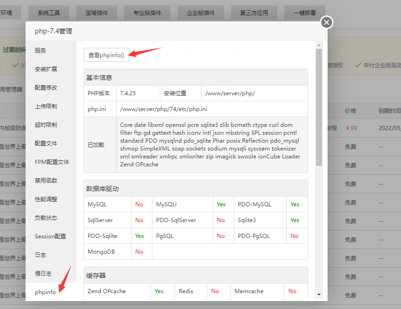Switch to 专业版插件 tab
The width and height of the screenshot is (401, 309).
[147, 13]
